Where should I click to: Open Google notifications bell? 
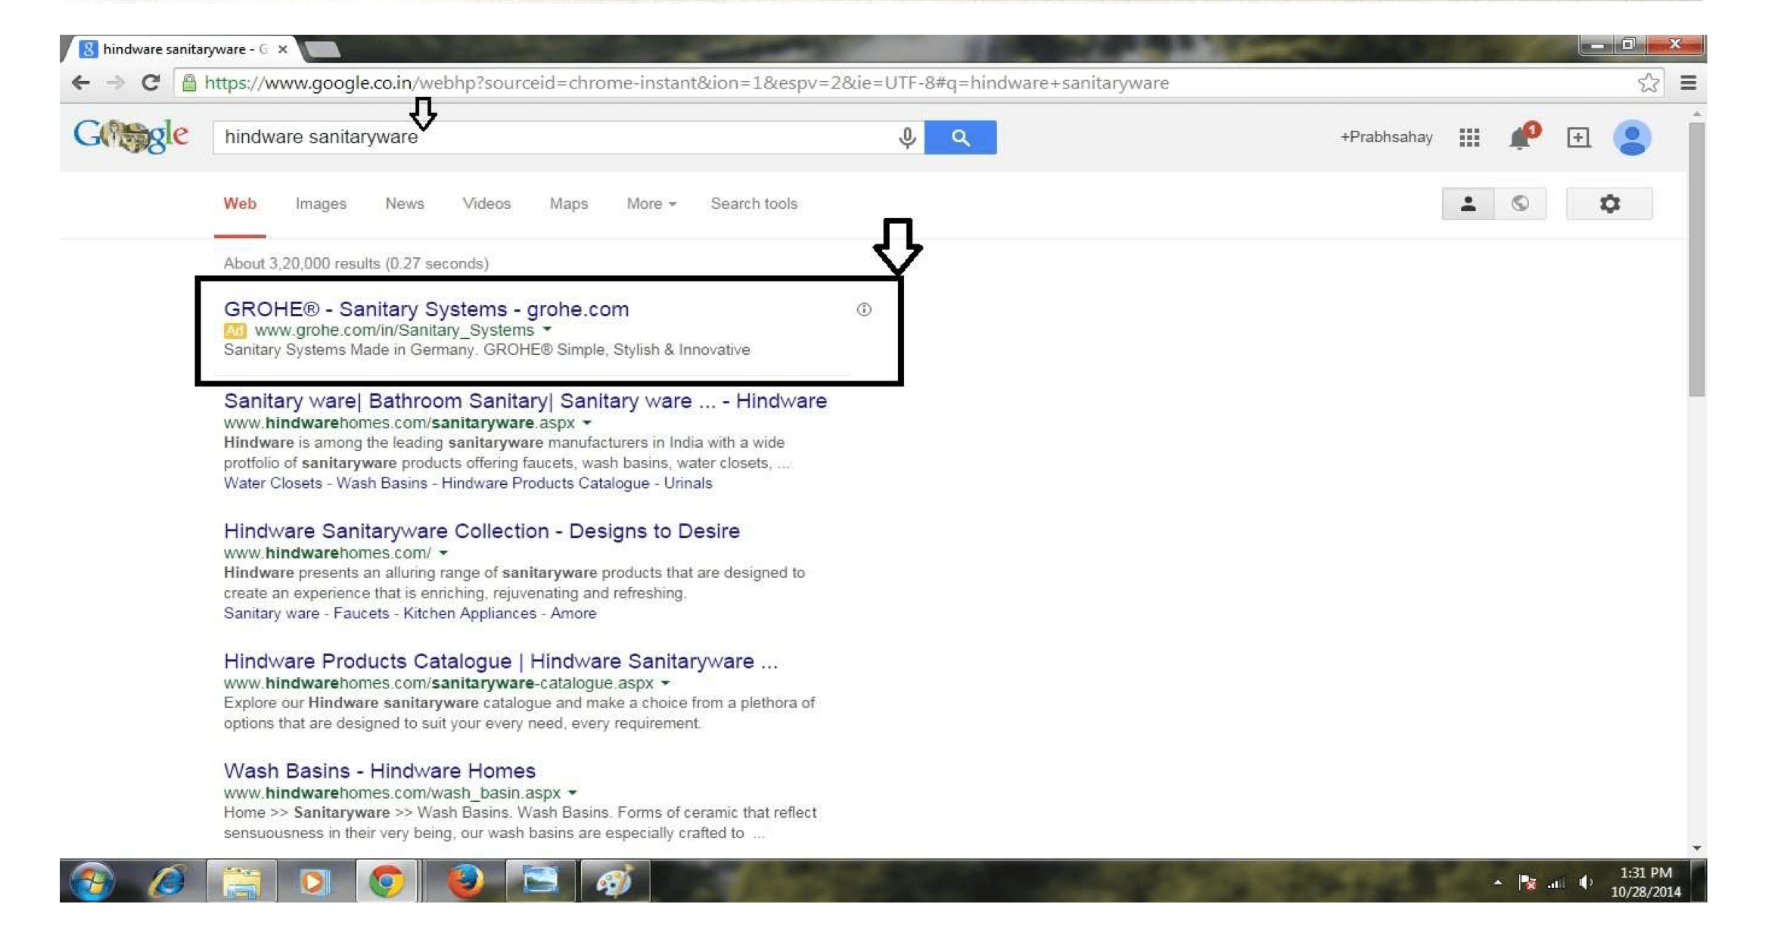point(1522,136)
